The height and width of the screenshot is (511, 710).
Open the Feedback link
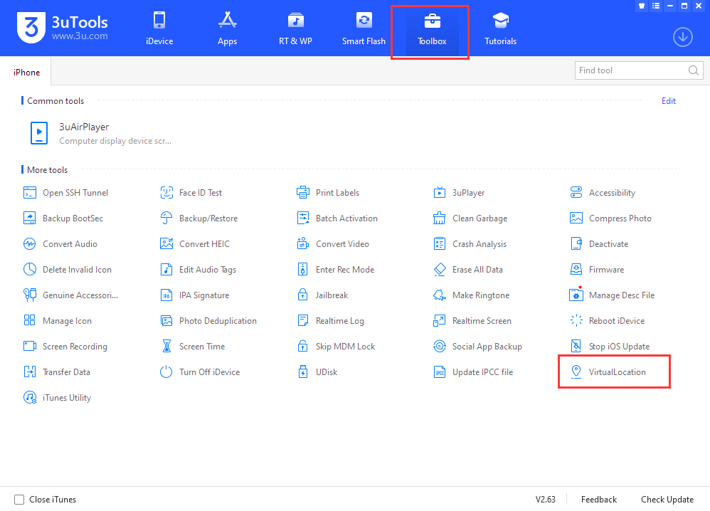point(598,500)
